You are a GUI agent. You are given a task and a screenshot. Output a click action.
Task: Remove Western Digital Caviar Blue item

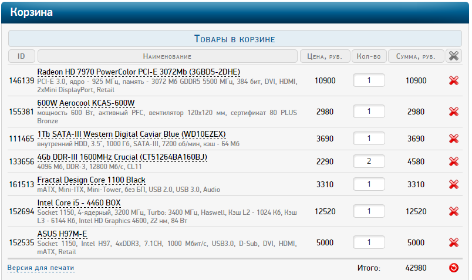453,139
